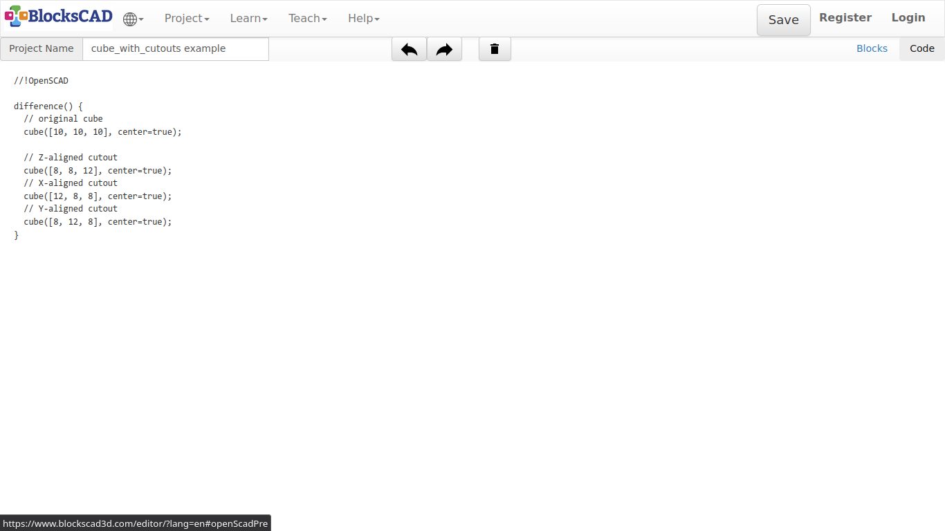Screen dimensions: 945x531
Task: Open the Learn dropdown menu
Action: tap(248, 19)
